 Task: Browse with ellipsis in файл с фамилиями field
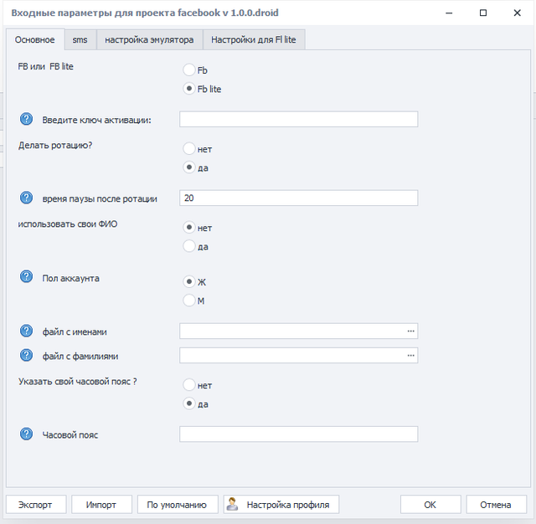(x=410, y=356)
